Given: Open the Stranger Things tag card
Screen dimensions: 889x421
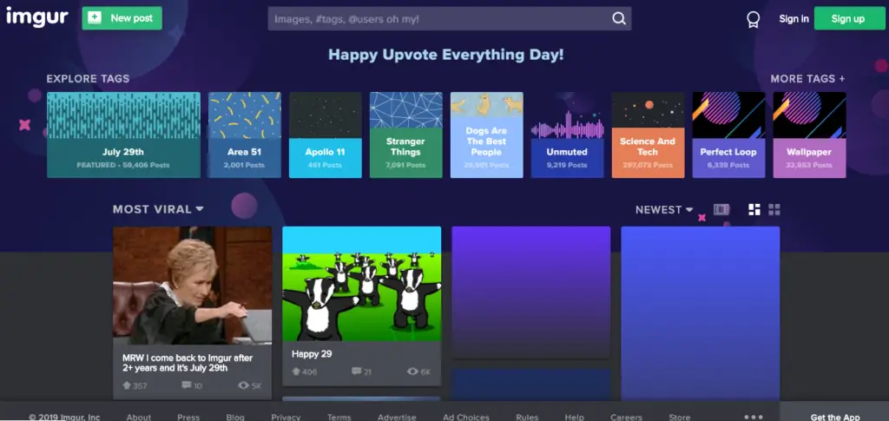Looking at the screenshot, I should 406,135.
